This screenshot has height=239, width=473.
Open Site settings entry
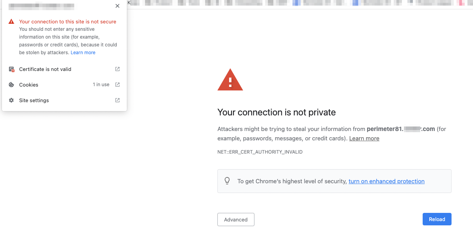pos(64,100)
